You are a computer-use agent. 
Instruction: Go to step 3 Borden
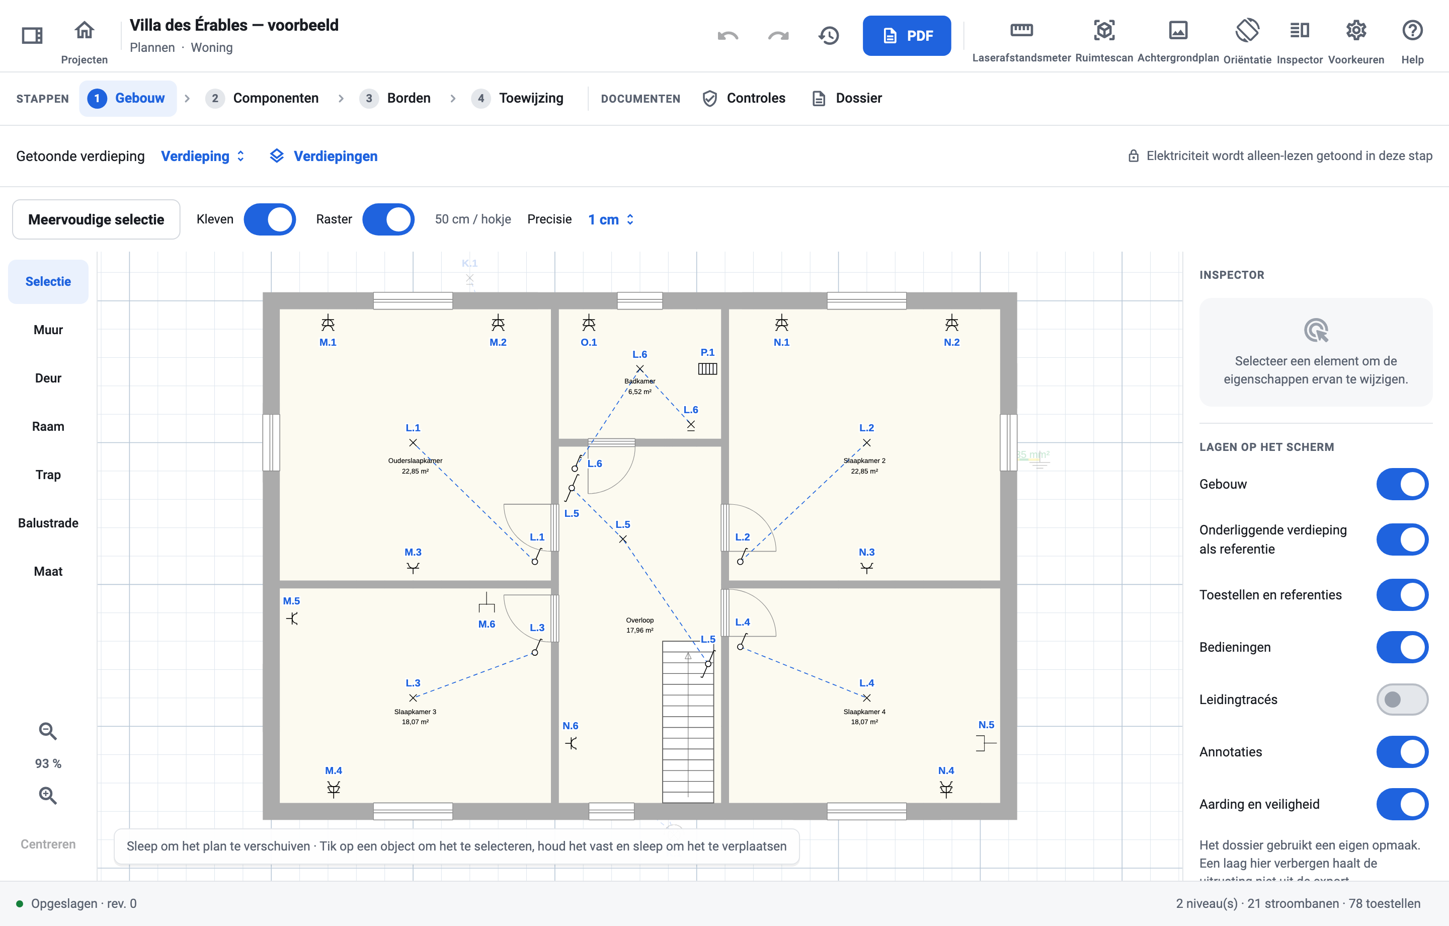click(395, 98)
